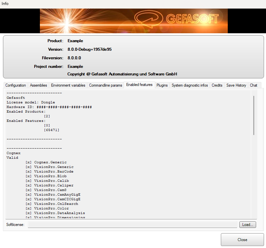Click the VisionPro.Caliper feature row
This screenshot has width=266, height=248.
pos(49,185)
